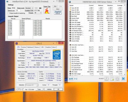Click the HWiNFO vertical scrollbar thumb

[124, 21]
